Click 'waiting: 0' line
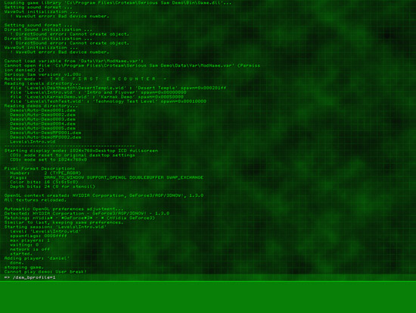The height and width of the screenshot is (313, 416). coord(24,245)
